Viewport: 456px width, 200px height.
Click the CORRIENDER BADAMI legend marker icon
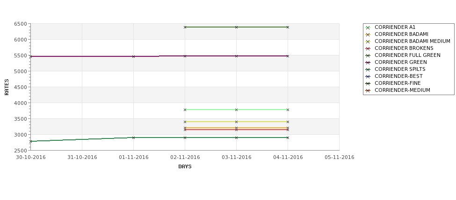click(368, 34)
